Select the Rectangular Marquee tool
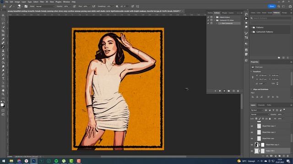The image size is (293, 164). click(x=3, y=19)
